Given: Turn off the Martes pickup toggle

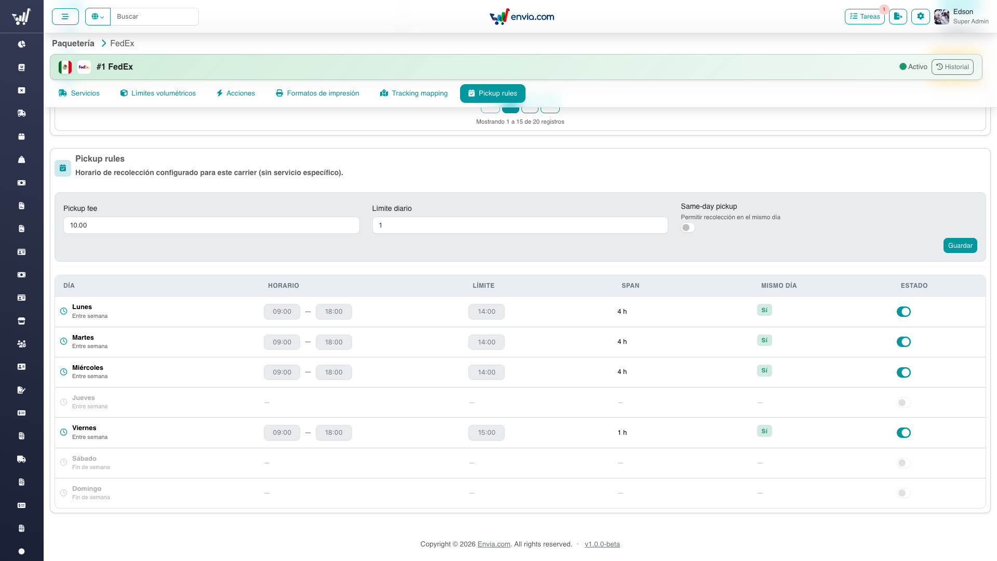Looking at the screenshot, I should pyautogui.click(x=904, y=342).
